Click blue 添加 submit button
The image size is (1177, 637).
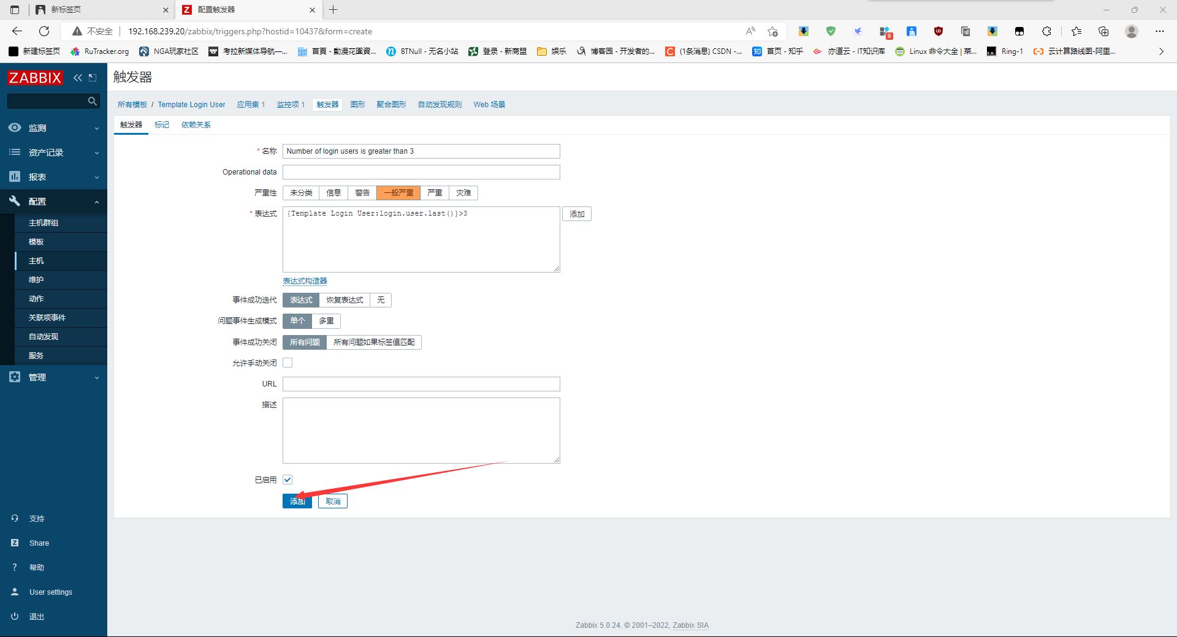point(297,501)
